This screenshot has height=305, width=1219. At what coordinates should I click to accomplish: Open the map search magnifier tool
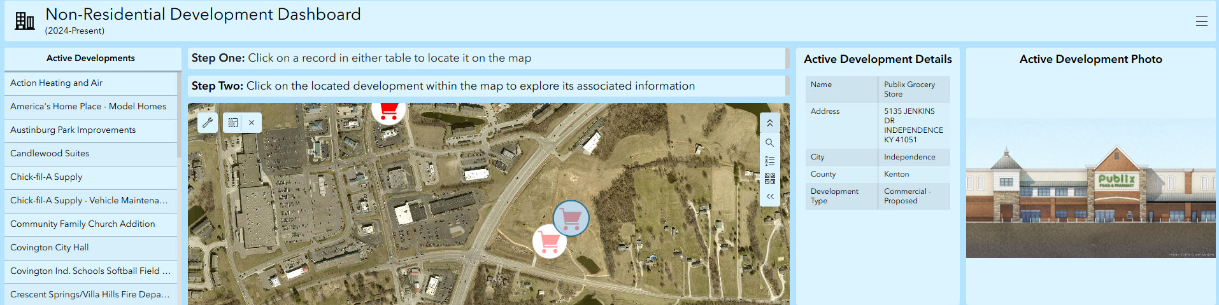769,142
